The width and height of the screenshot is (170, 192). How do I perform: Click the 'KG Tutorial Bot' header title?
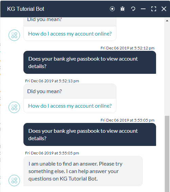(26, 9)
